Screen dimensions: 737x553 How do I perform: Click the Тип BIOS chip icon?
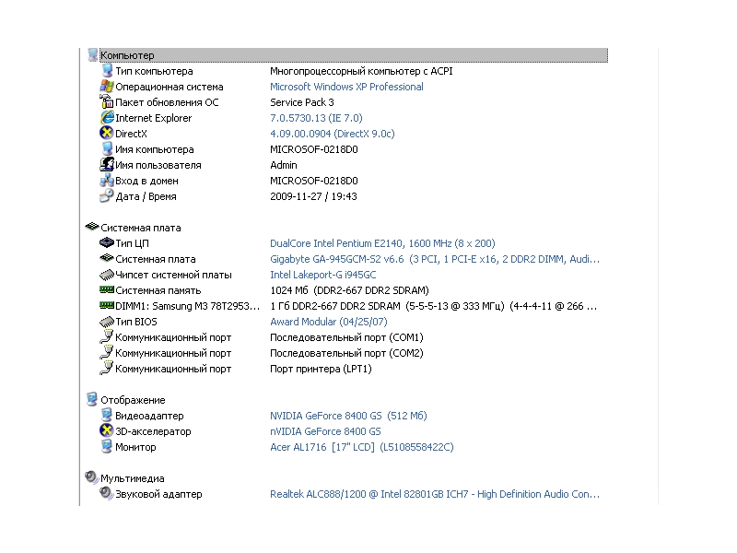[x=107, y=322]
